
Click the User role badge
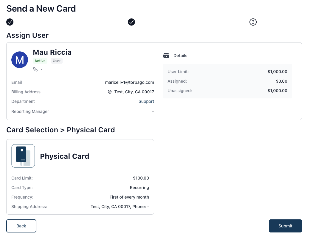57,61
